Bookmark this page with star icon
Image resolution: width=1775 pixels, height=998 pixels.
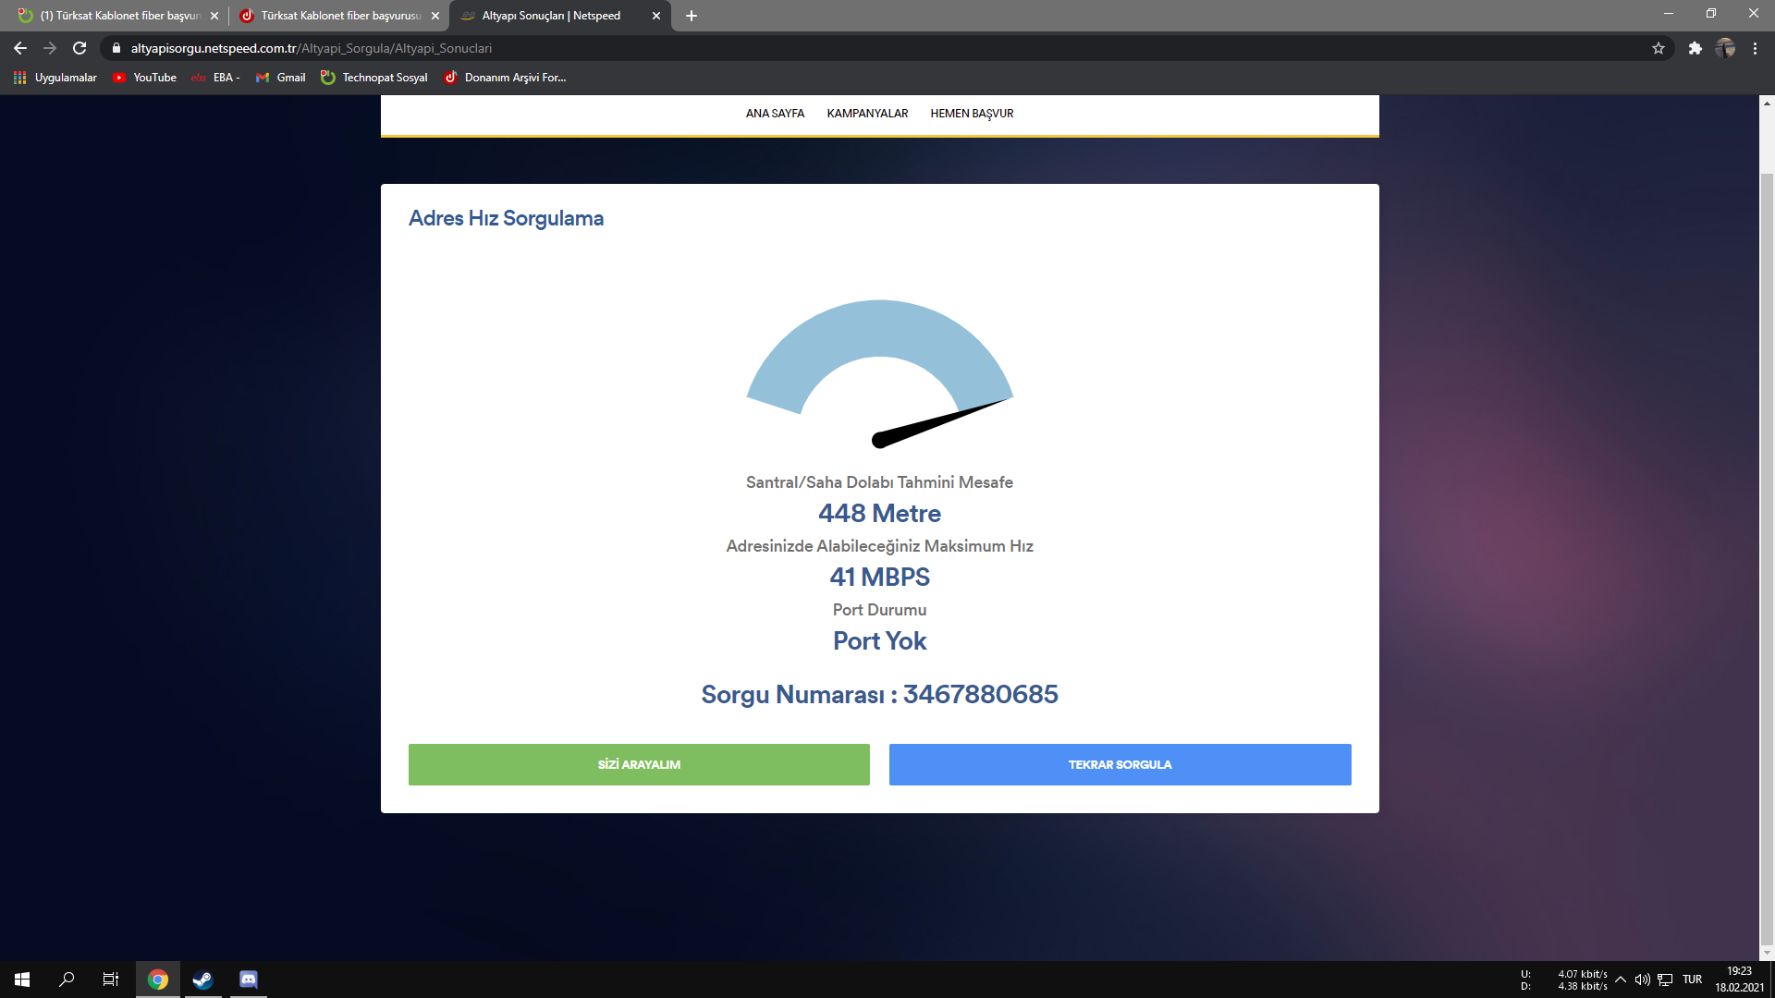tap(1659, 48)
